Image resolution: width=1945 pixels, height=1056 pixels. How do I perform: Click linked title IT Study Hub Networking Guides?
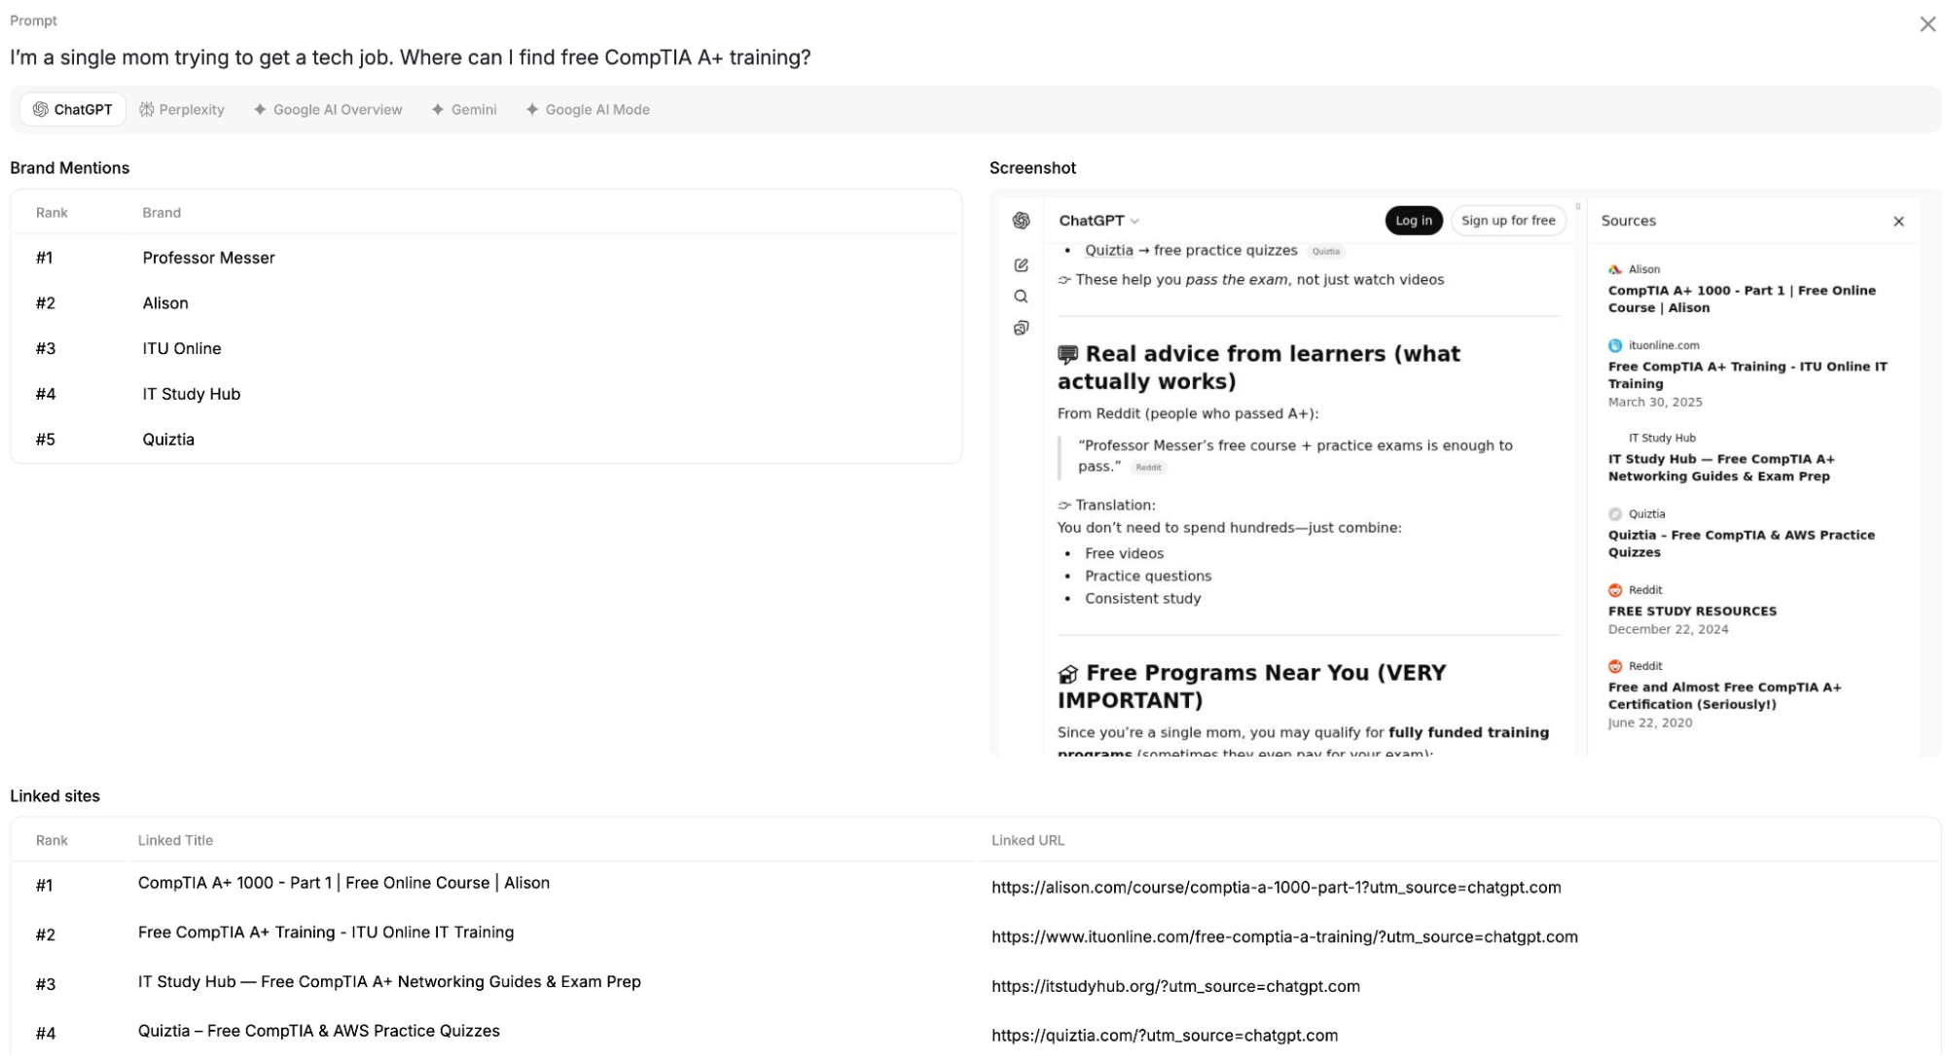389,982
